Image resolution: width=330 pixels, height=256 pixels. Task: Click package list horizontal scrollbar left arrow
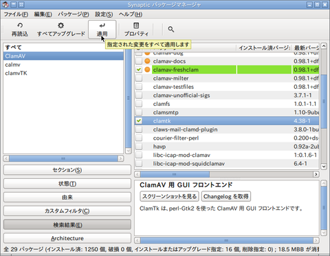(137, 174)
